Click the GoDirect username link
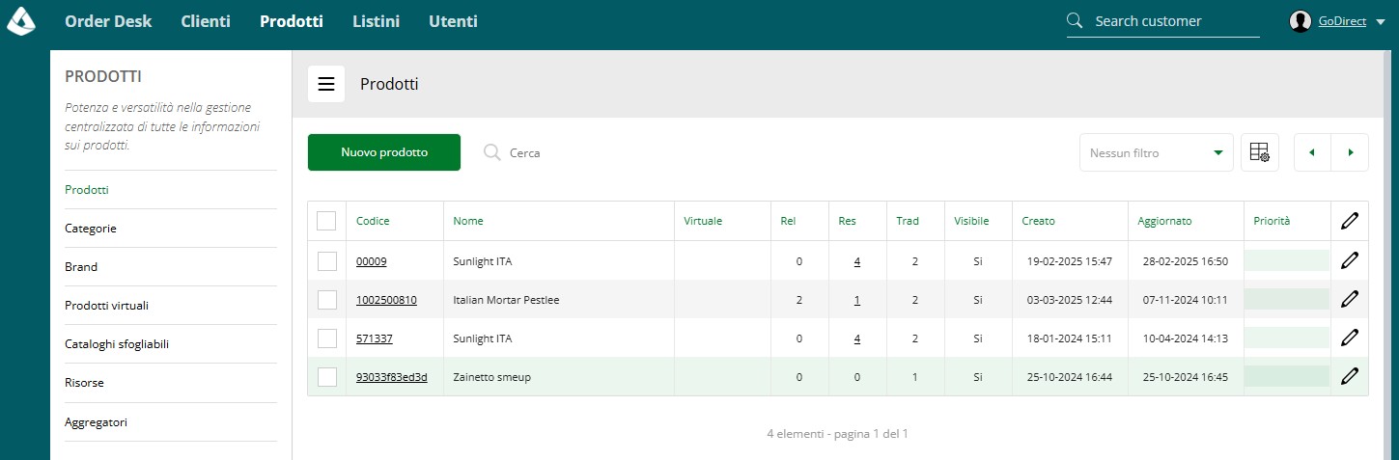 [x=1342, y=21]
